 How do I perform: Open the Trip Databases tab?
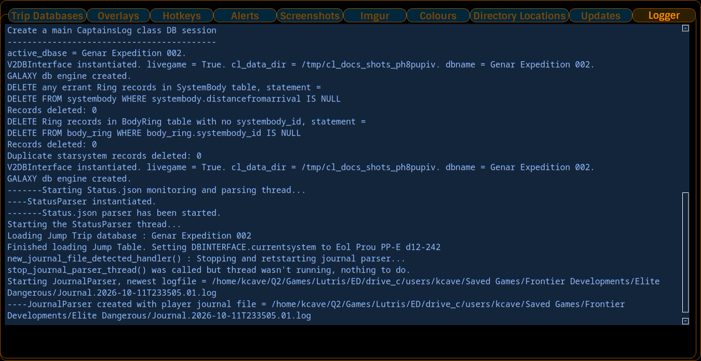click(47, 16)
